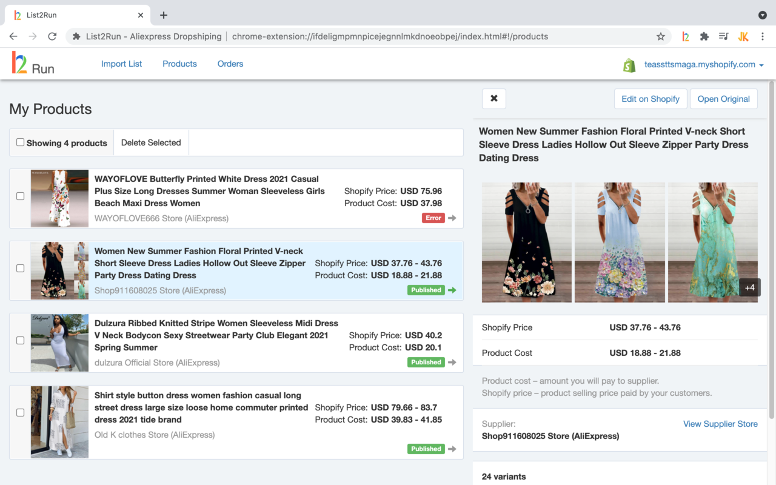Screen dimensions: 776x485
Task: Open Chrome three-dot menu
Action: [762, 36]
